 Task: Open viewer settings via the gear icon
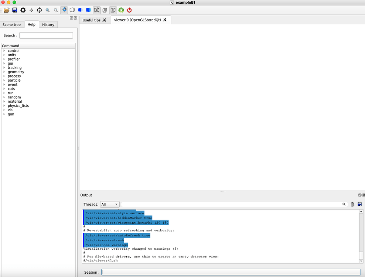[x=23, y=10]
